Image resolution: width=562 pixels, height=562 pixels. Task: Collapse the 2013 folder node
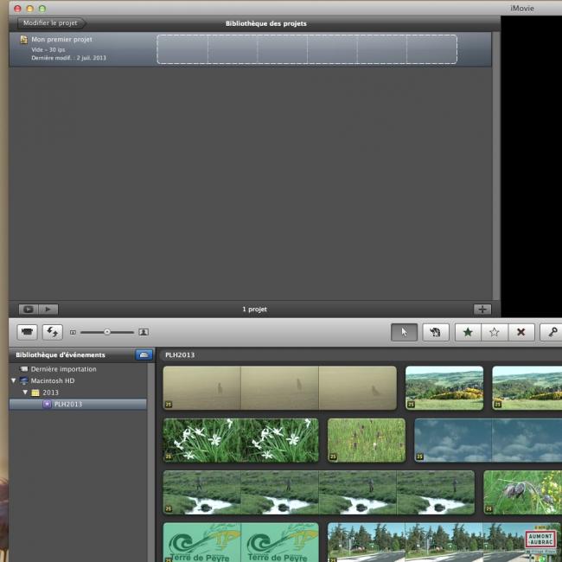pos(25,393)
